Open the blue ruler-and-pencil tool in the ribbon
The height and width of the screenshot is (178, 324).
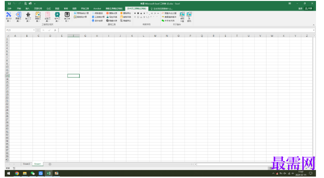click(8, 17)
